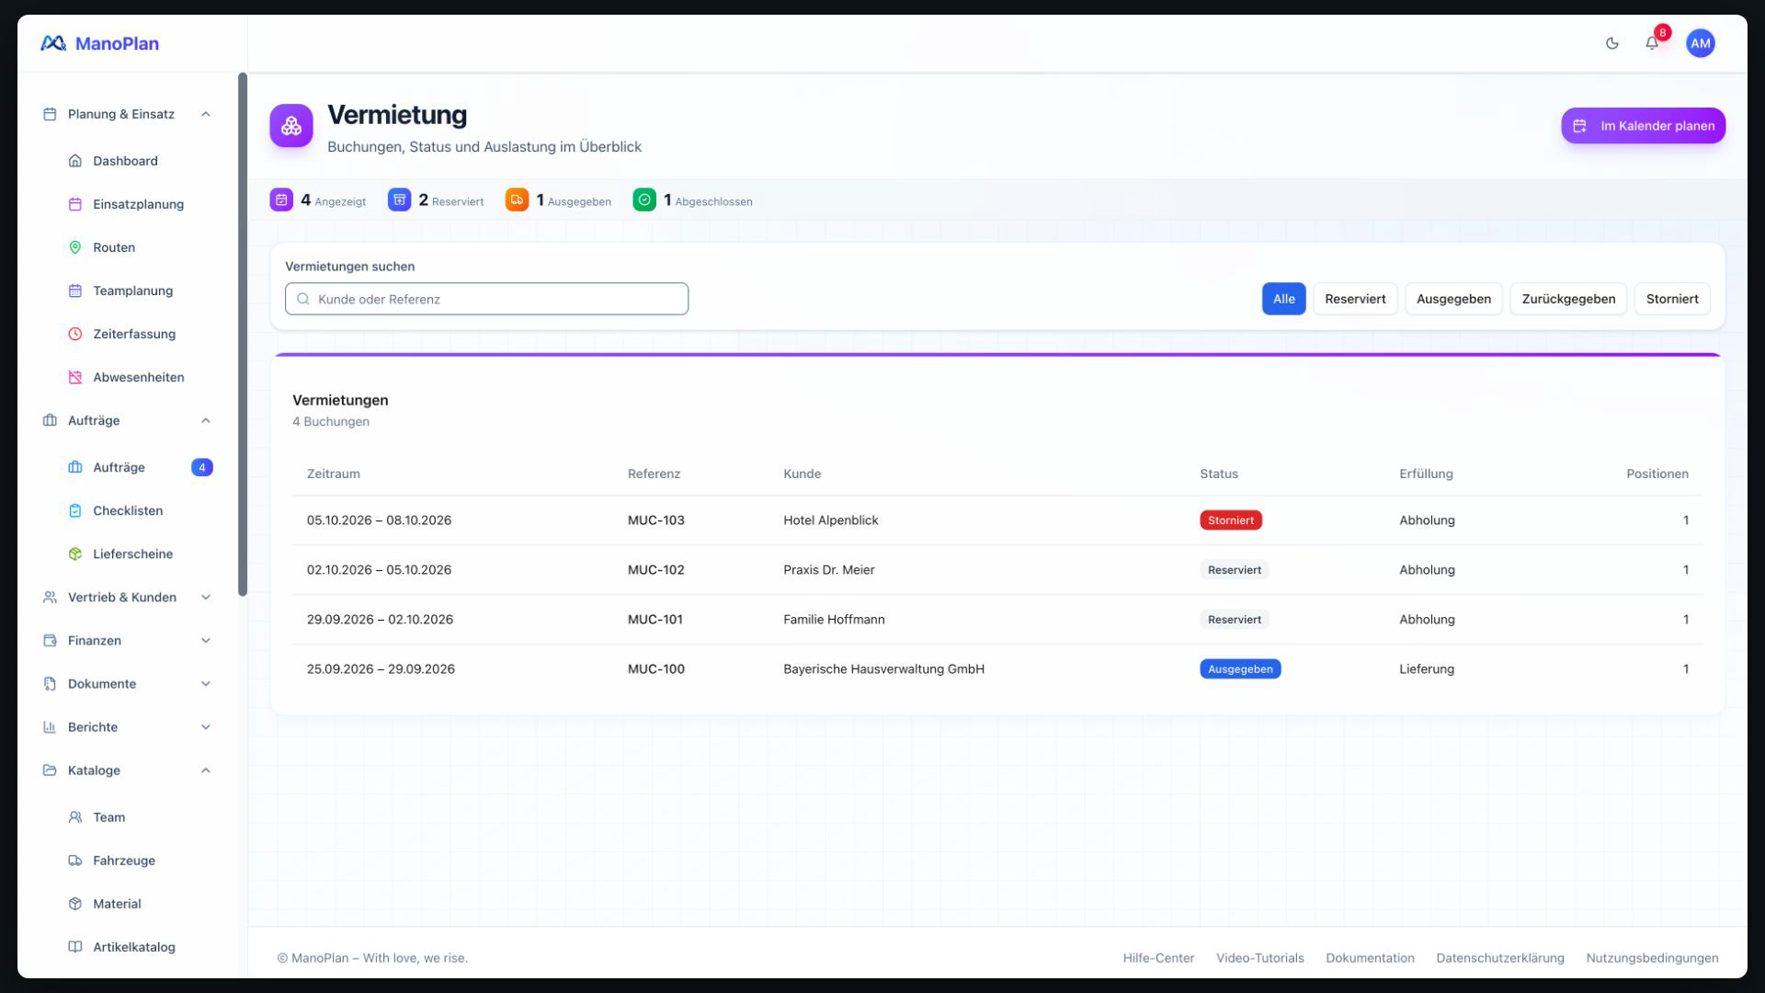Image resolution: width=1765 pixels, height=993 pixels.
Task: Click the purple Vermietung header icon
Action: coord(291,126)
